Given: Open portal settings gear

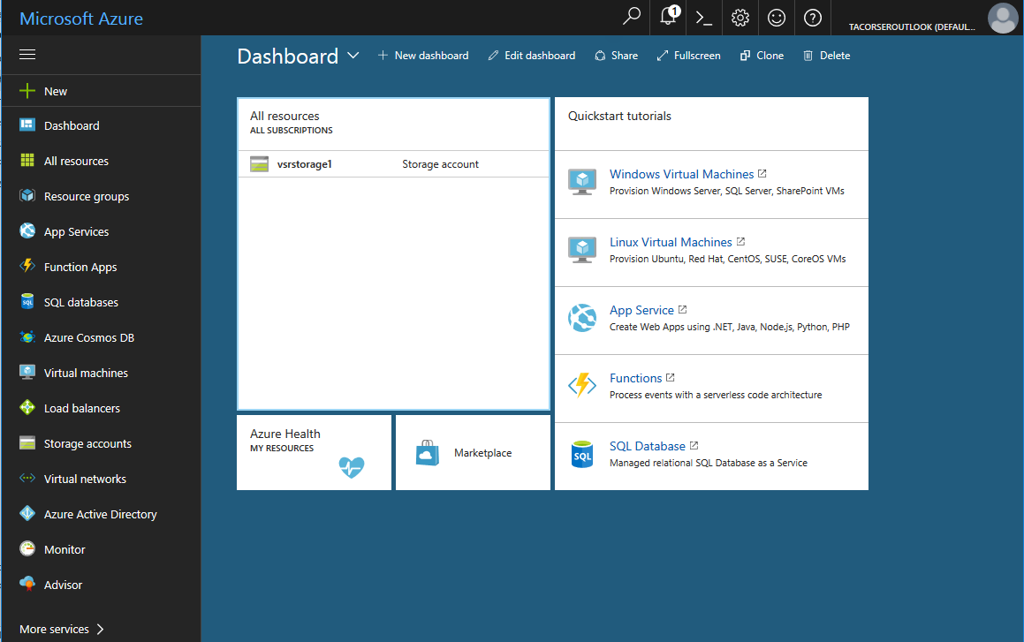Looking at the screenshot, I should [740, 18].
